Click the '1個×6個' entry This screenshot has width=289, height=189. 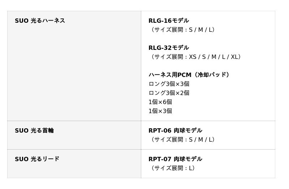point(160,102)
